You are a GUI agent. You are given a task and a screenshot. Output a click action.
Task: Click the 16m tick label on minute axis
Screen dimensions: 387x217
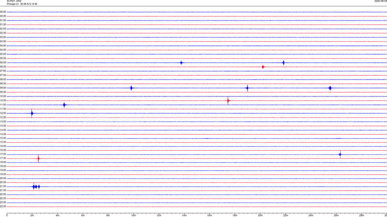point(210,215)
